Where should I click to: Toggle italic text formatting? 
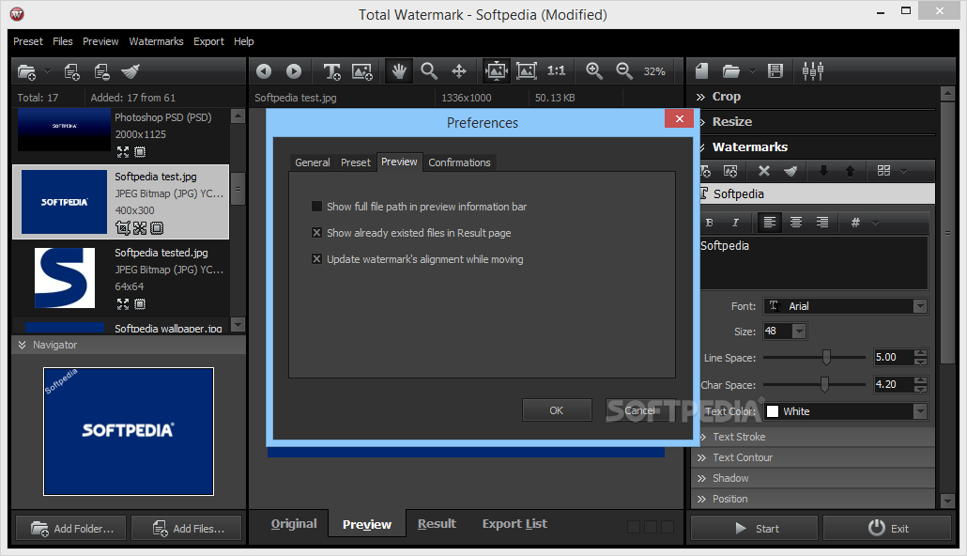[x=735, y=223]
